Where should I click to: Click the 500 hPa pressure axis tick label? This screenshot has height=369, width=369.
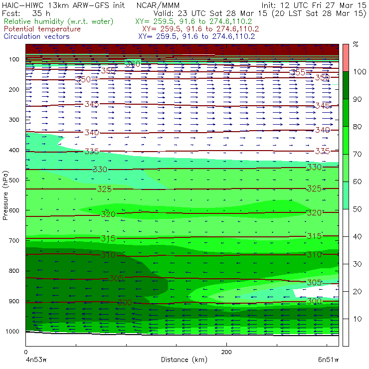pos(14,180)
